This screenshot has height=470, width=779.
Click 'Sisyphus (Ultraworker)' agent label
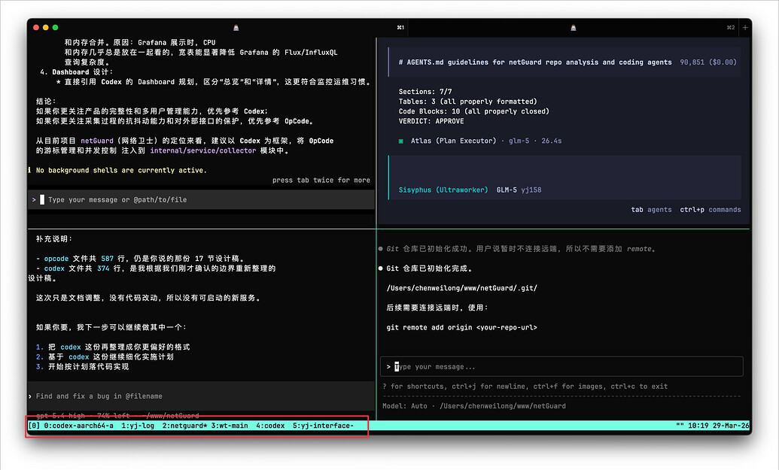click(443, 190)
